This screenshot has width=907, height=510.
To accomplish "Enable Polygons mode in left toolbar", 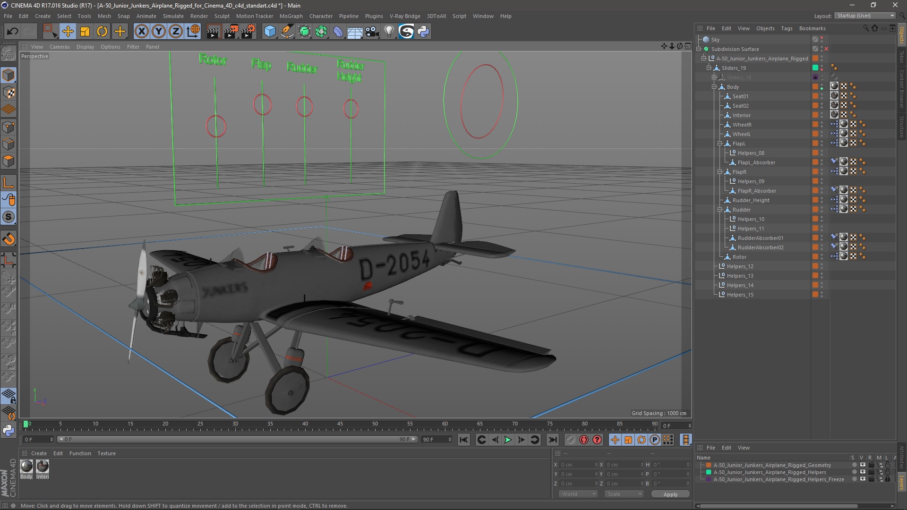I will tap(9, 161).
